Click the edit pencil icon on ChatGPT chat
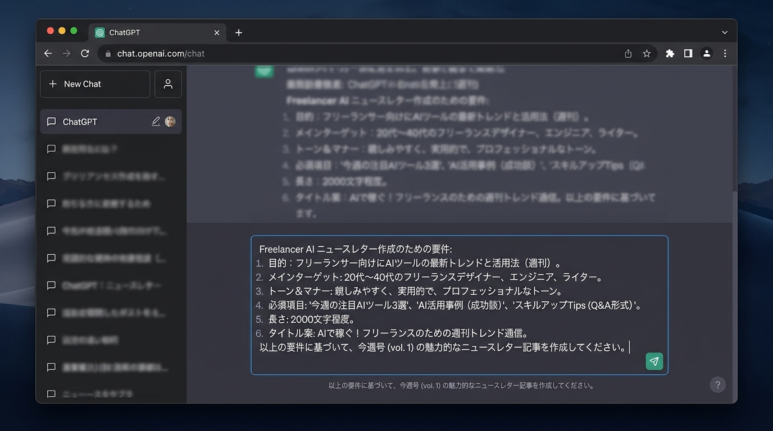 tap(156, 122)
